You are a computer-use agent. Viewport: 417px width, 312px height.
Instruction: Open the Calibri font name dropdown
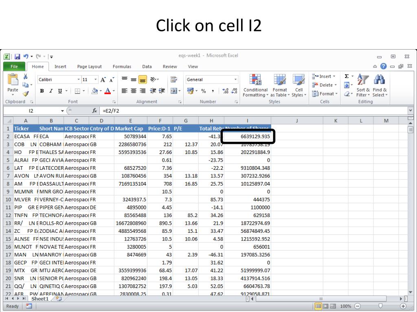coord(79,80)
